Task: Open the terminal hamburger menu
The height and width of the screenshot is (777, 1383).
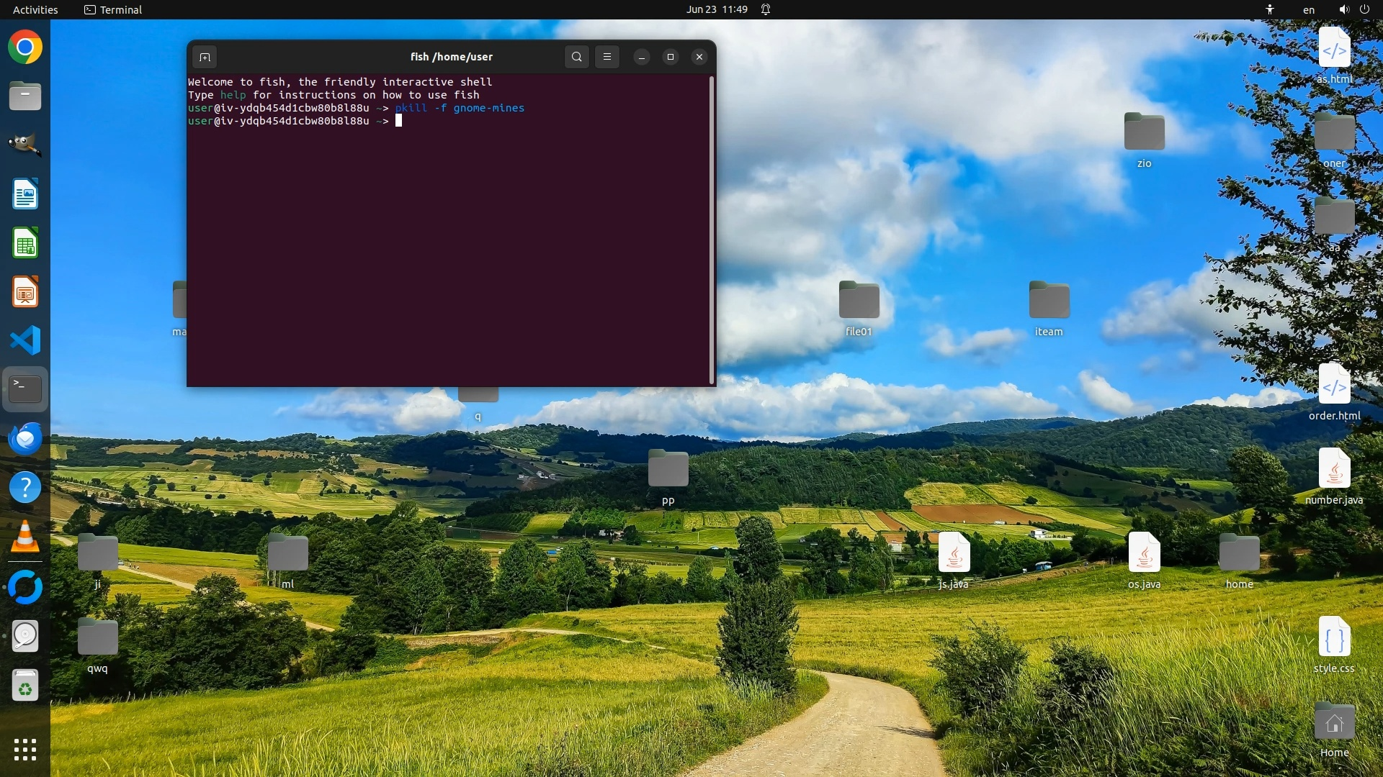Action: tap(607, 57)
